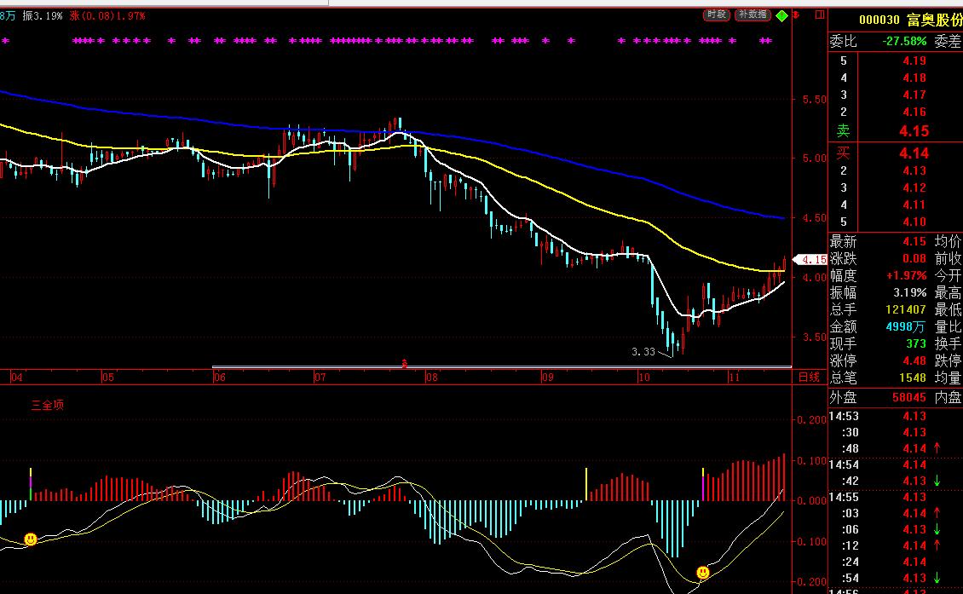Click the 5.50 price axis label
963x594 pixels.
[x=815, y=100]
